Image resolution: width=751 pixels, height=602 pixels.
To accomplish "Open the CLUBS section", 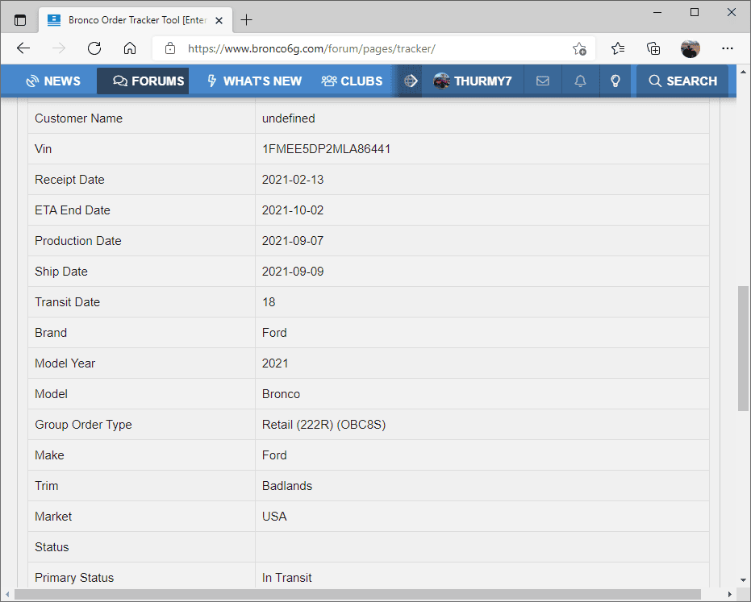I will click(352, 81).
